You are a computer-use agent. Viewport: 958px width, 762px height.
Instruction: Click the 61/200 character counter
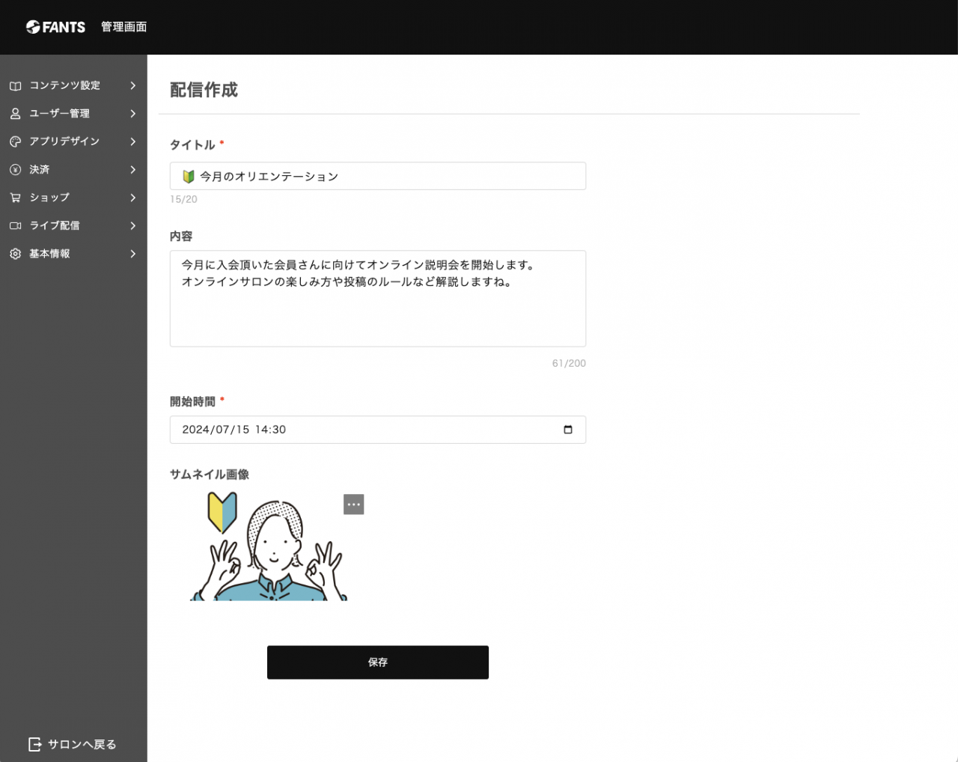[569, 363]
